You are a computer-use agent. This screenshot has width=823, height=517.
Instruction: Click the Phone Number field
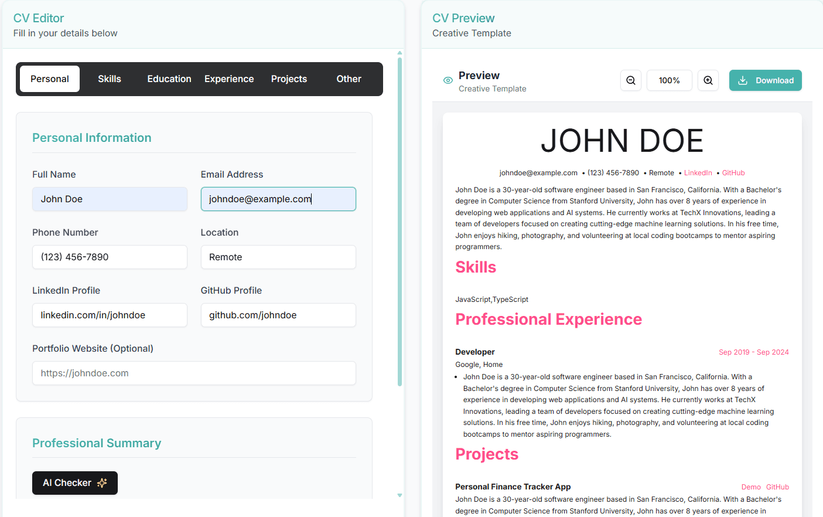(x=110, y=257)
